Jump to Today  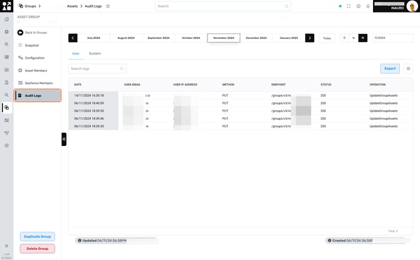(x=327, y=38)
